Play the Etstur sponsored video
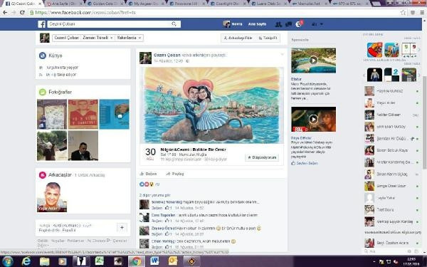The image size is (427, 267). coord(313,61)
